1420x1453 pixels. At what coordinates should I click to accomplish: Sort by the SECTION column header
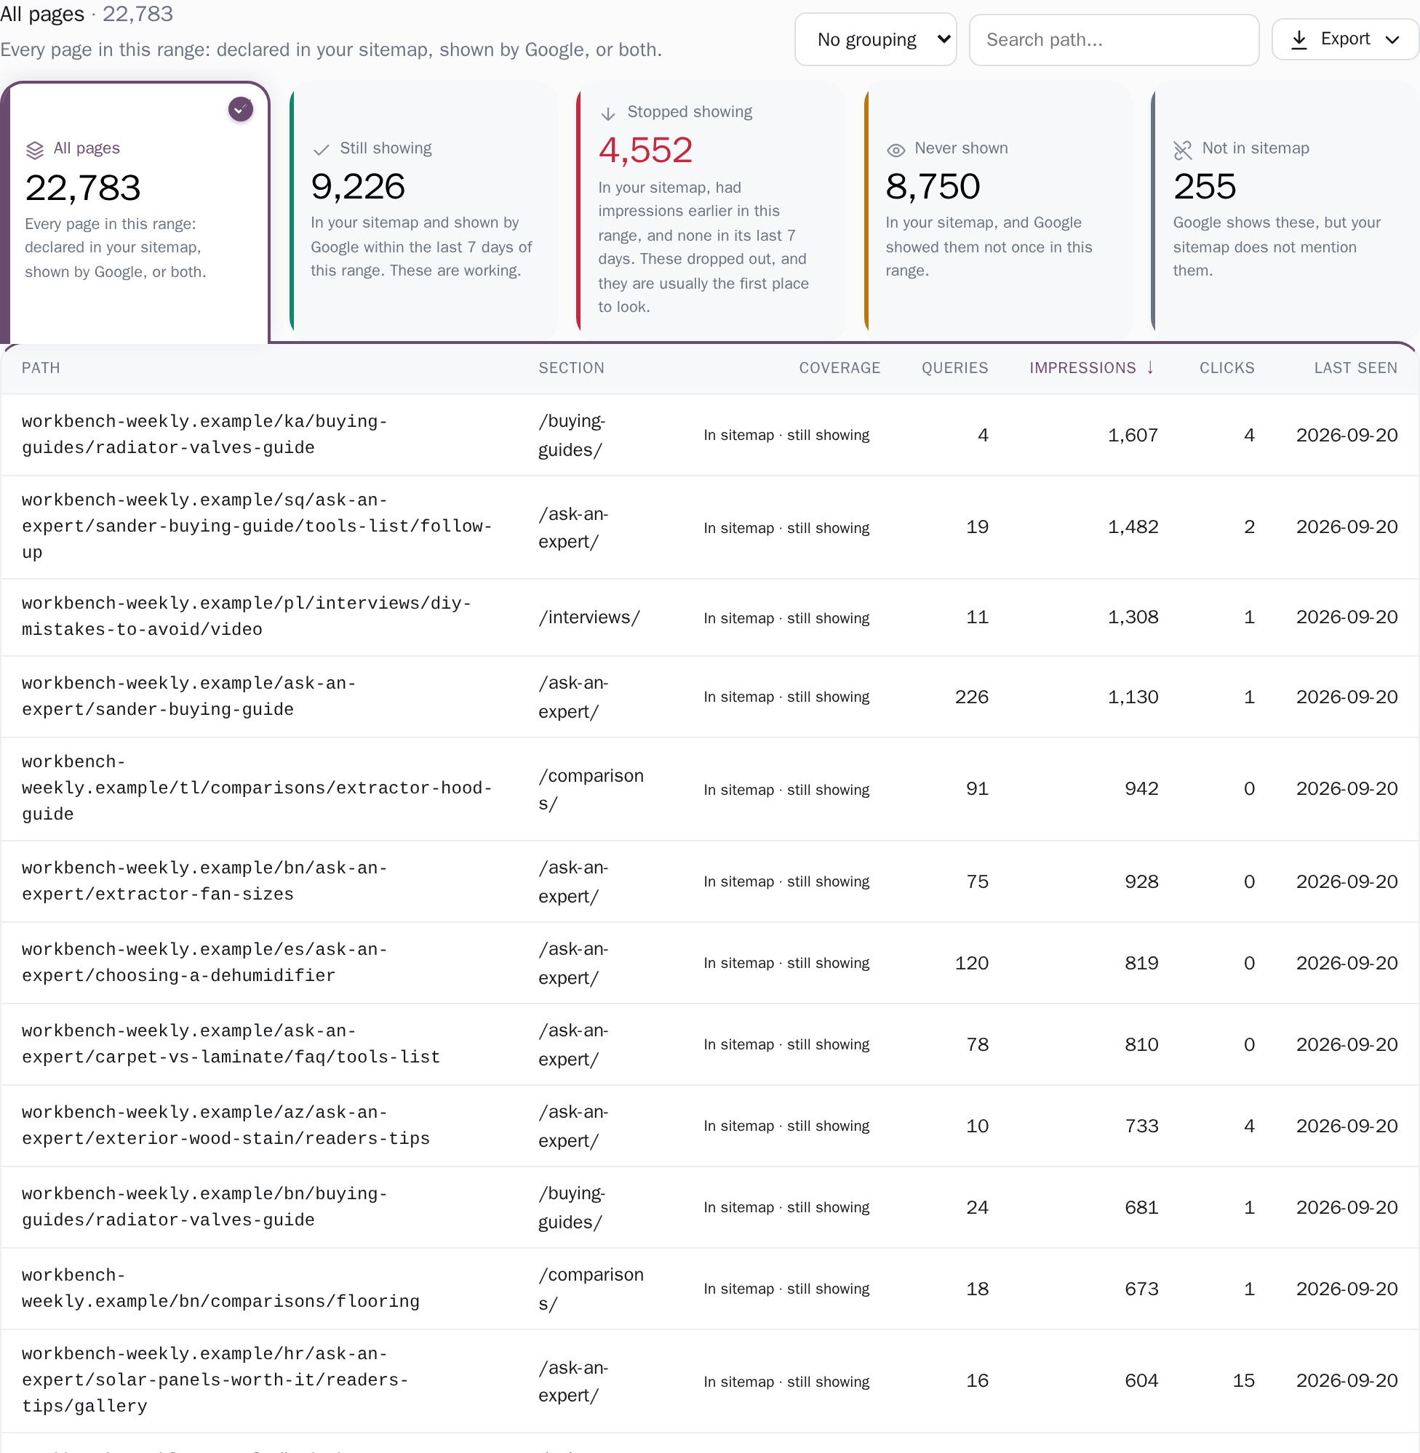pos(571,367)
